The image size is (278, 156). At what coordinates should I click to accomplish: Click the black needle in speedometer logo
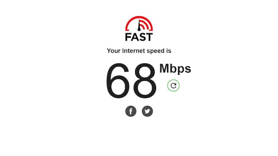point(139,25)
